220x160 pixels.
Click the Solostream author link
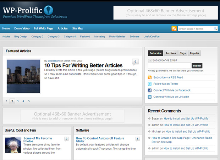pyautogui.click(x=54, y=61)
